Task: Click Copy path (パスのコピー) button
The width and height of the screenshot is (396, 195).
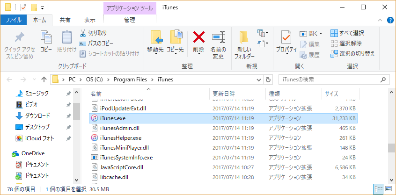Action: pos(96,43)
